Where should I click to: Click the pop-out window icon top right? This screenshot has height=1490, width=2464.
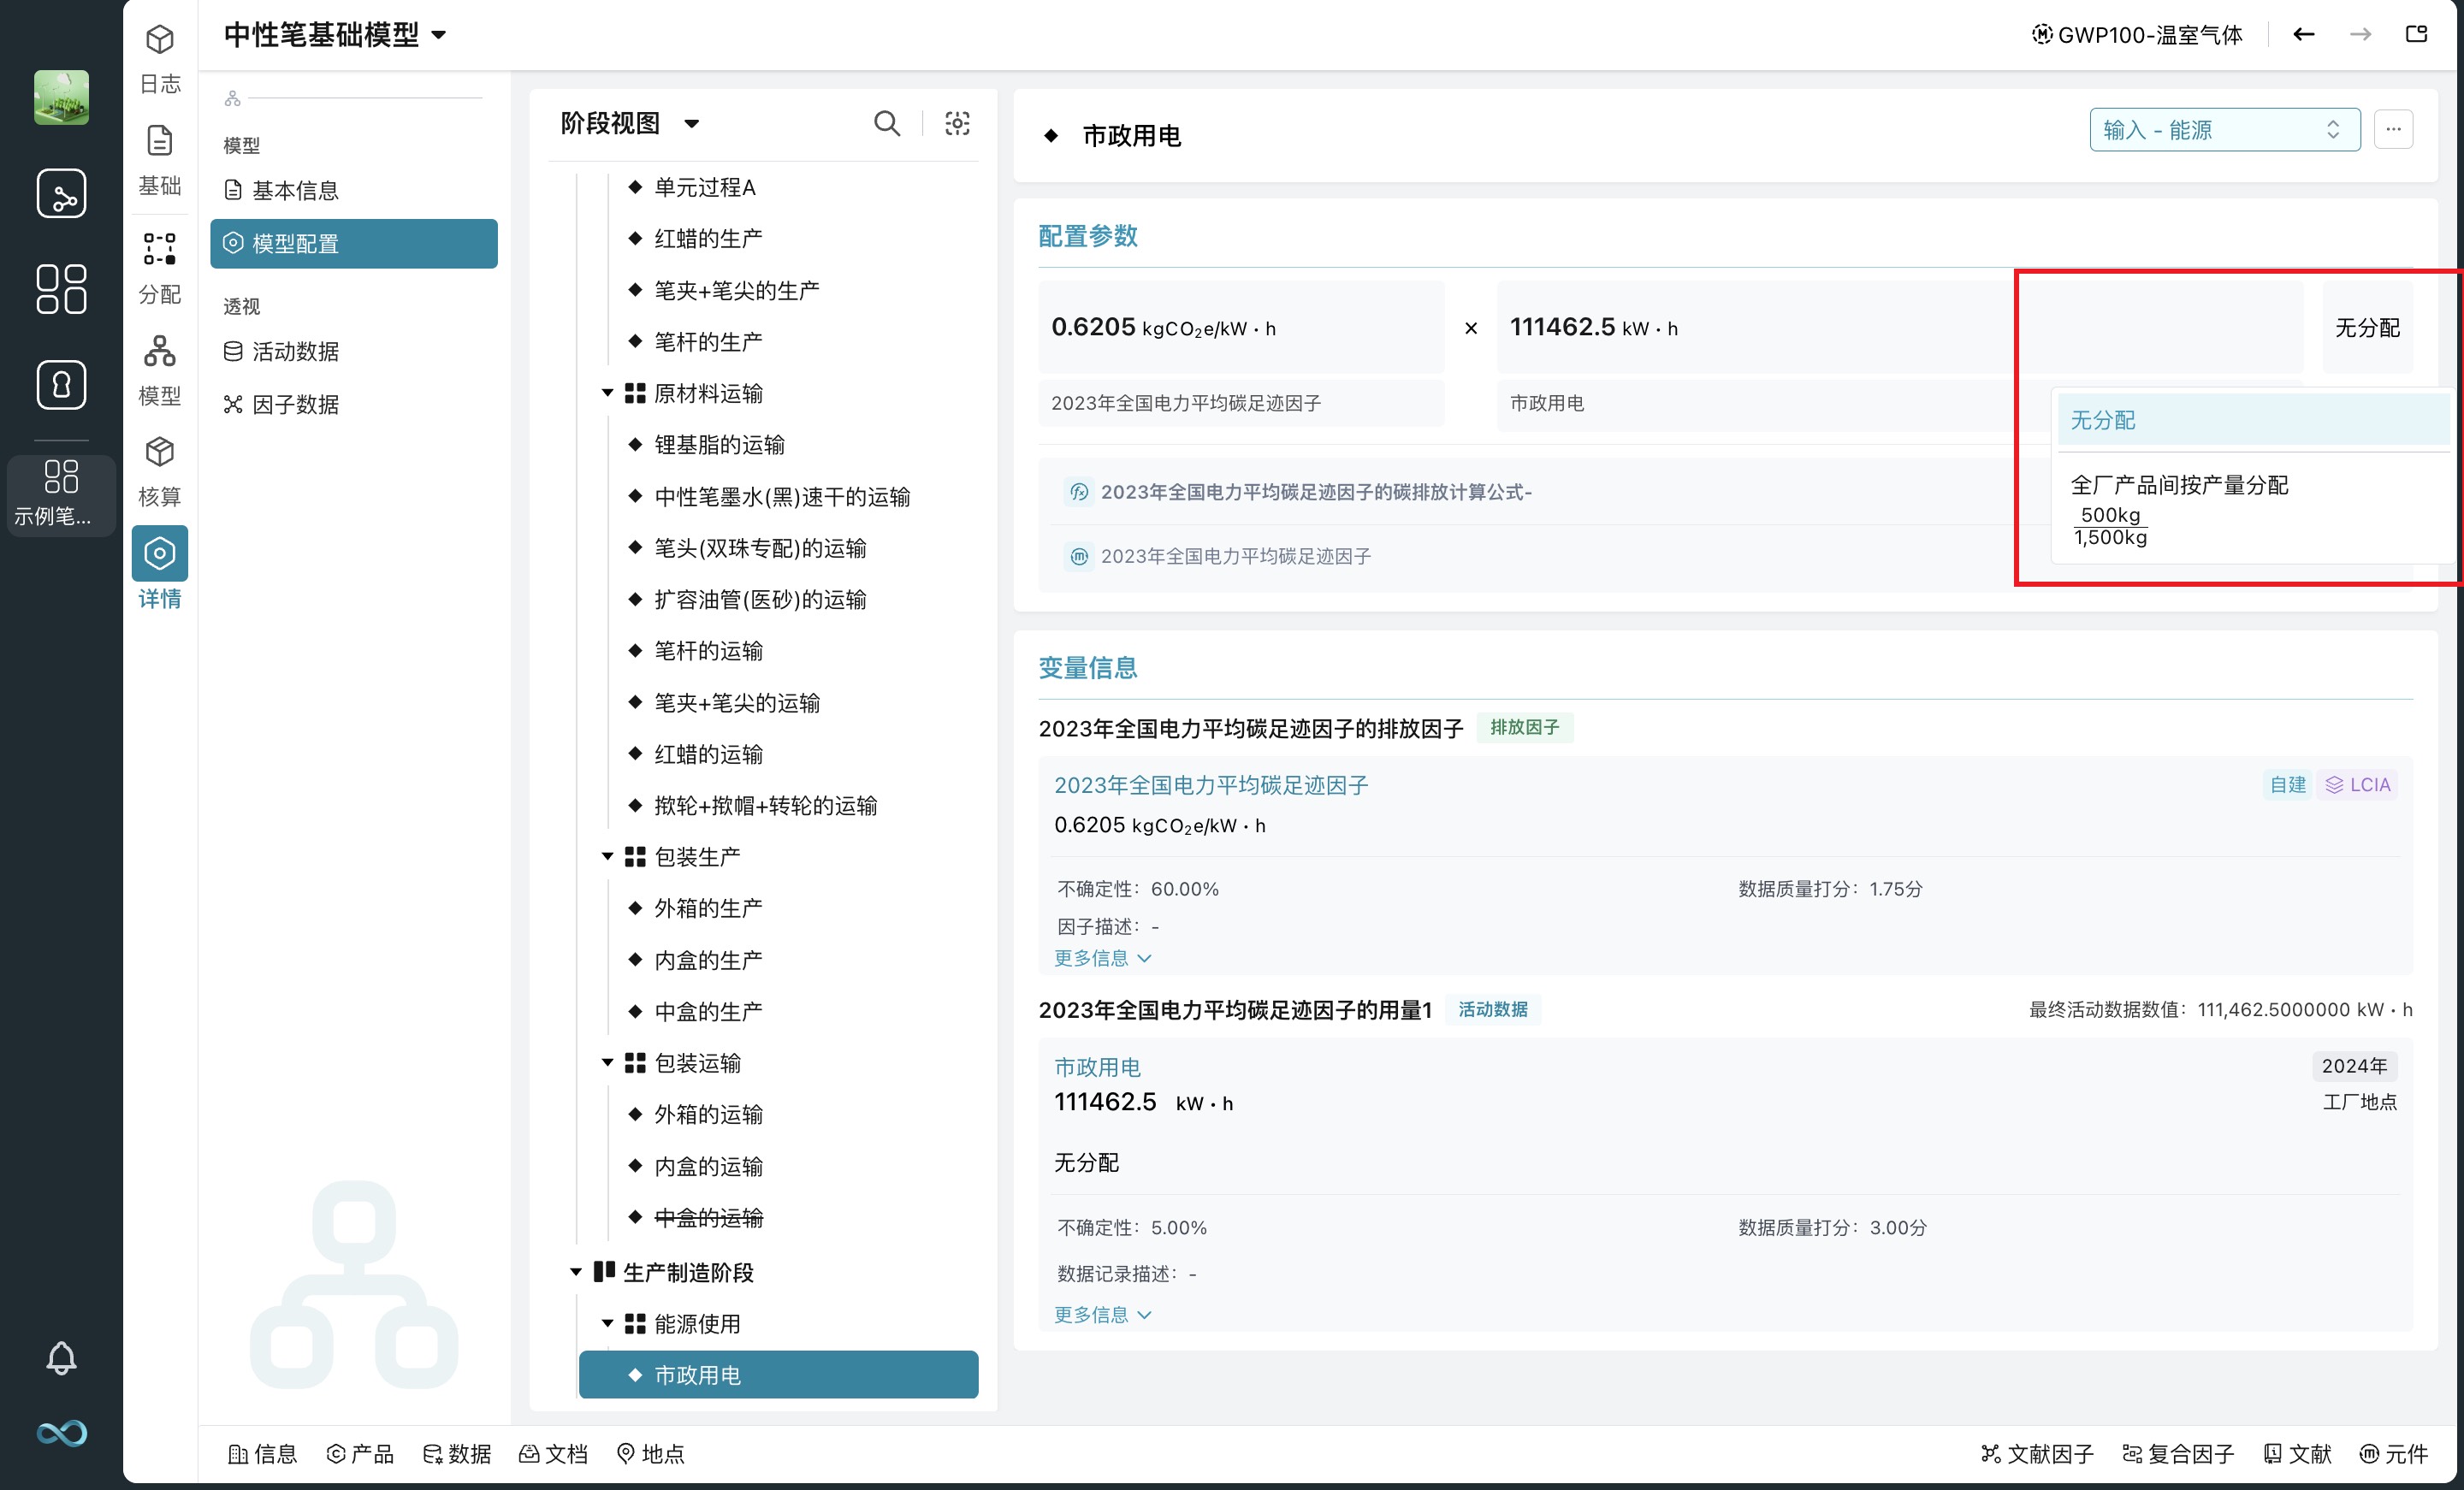tap(2416, 35)
